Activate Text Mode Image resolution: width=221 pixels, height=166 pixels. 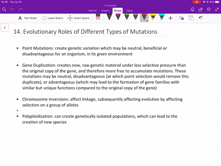tap(28, 18)
